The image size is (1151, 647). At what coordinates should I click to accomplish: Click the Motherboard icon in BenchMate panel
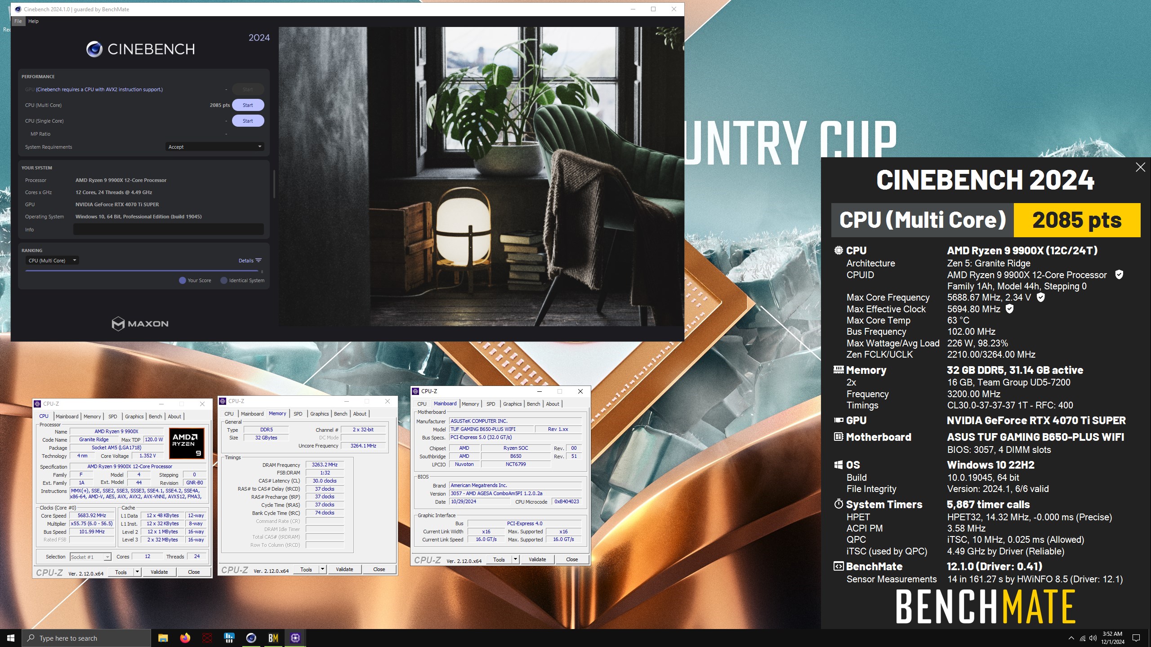point(839,436)
